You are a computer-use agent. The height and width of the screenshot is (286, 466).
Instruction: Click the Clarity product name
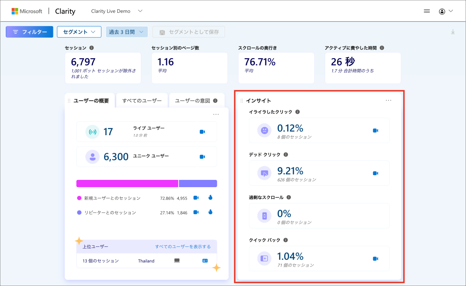pyautogui.click(x=65, y=11)
